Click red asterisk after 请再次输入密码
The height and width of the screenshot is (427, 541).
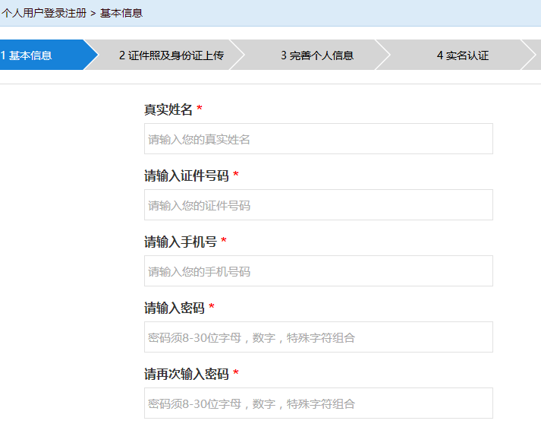coord(236,375)
